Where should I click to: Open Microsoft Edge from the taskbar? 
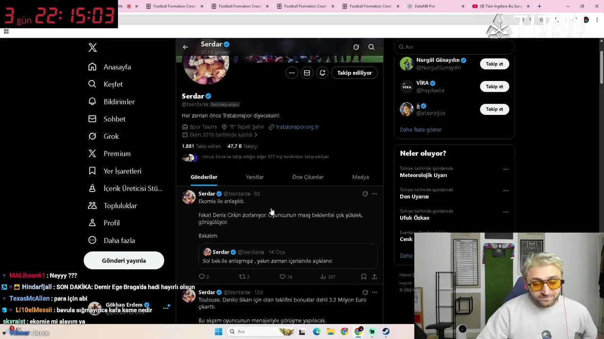click(316, 331)
